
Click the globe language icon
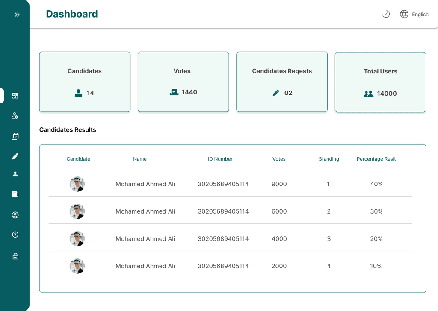pyautogui.click(x=404, y=14)
